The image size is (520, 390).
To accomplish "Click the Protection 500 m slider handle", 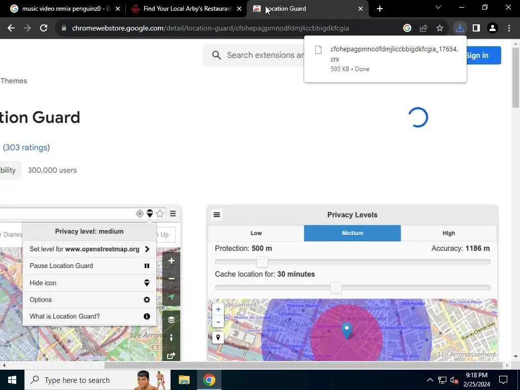I will [262, 262].
